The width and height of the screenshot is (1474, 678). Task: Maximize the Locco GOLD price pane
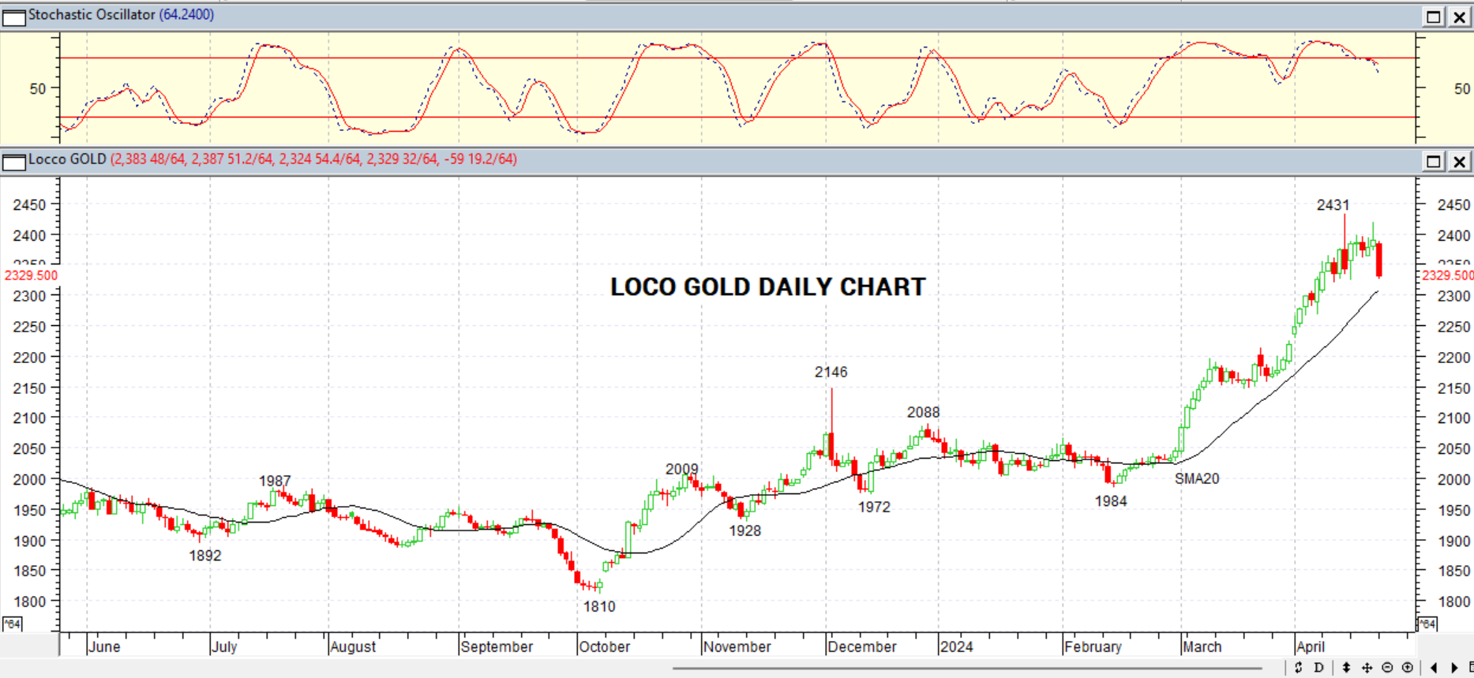[x=1434, y=162]
